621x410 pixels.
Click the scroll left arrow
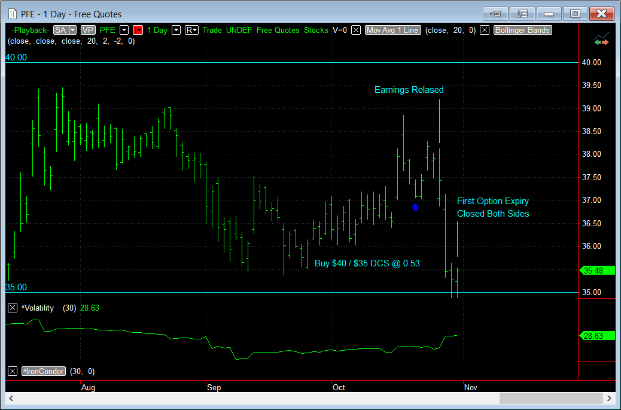pyautogui.click(x=11, y=398)
